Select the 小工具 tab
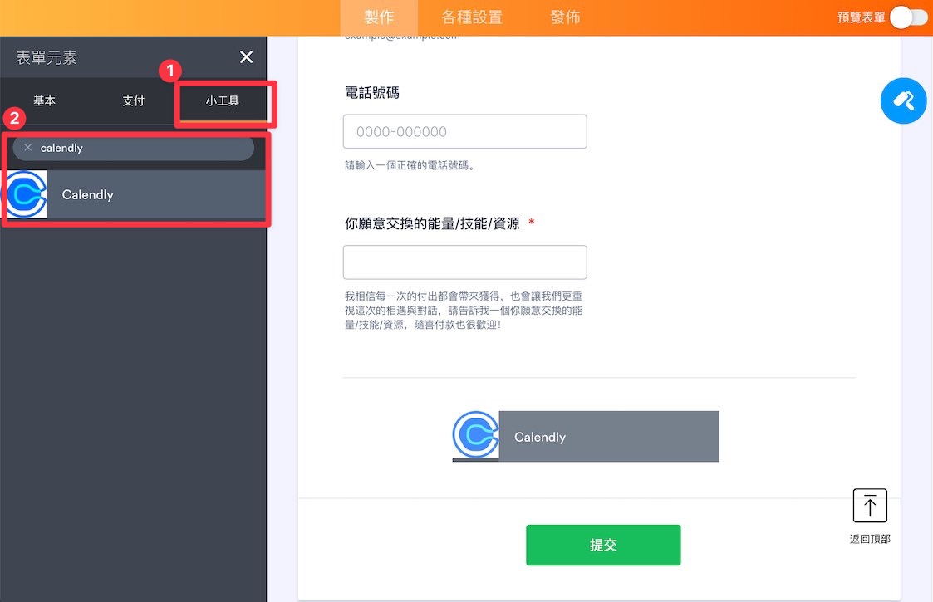This screenshot has width=933, height=602. tap(223, 100)
